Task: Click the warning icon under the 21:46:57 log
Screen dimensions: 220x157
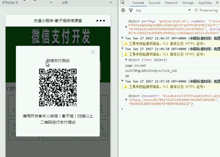Action: point(126,44)
